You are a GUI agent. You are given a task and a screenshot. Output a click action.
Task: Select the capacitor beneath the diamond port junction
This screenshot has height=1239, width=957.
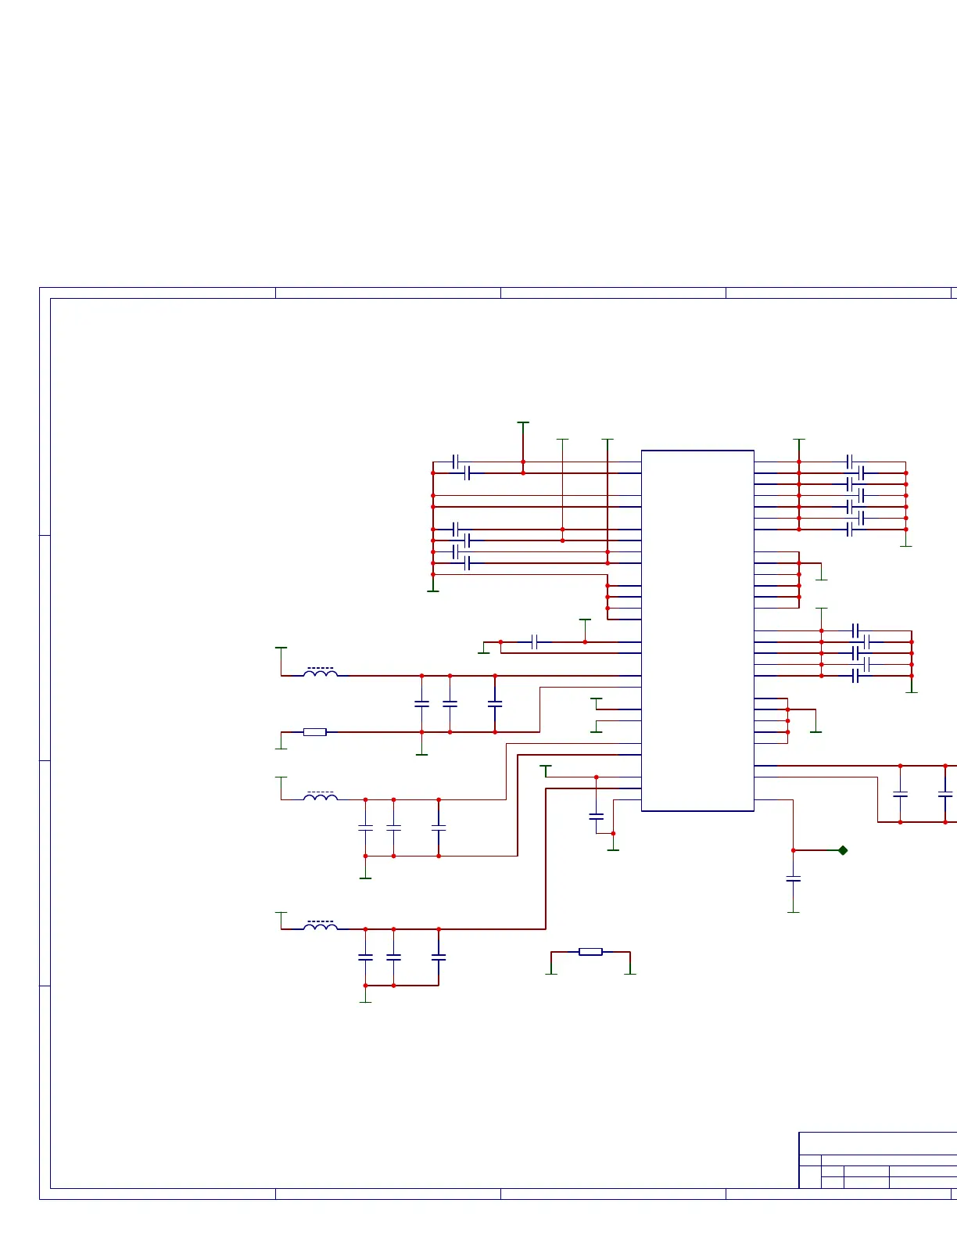tap(794, 879)
